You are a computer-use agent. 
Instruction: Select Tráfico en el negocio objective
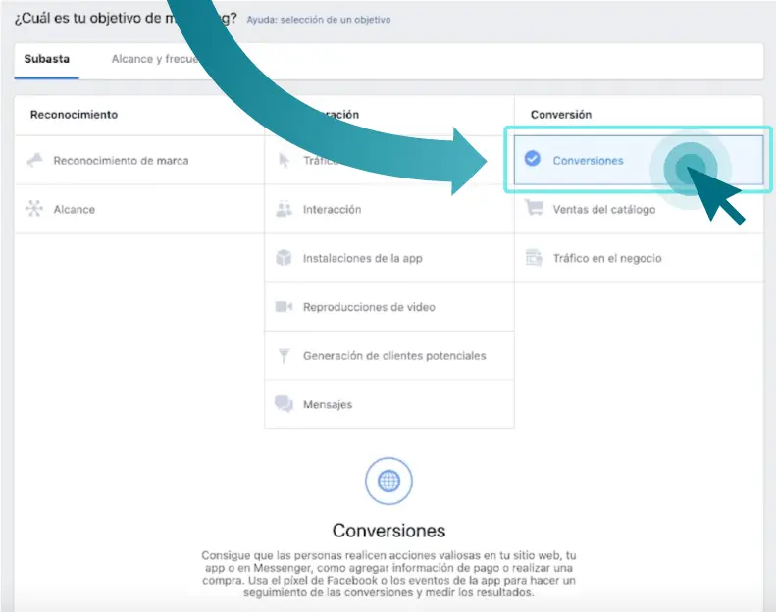(607, 258)
